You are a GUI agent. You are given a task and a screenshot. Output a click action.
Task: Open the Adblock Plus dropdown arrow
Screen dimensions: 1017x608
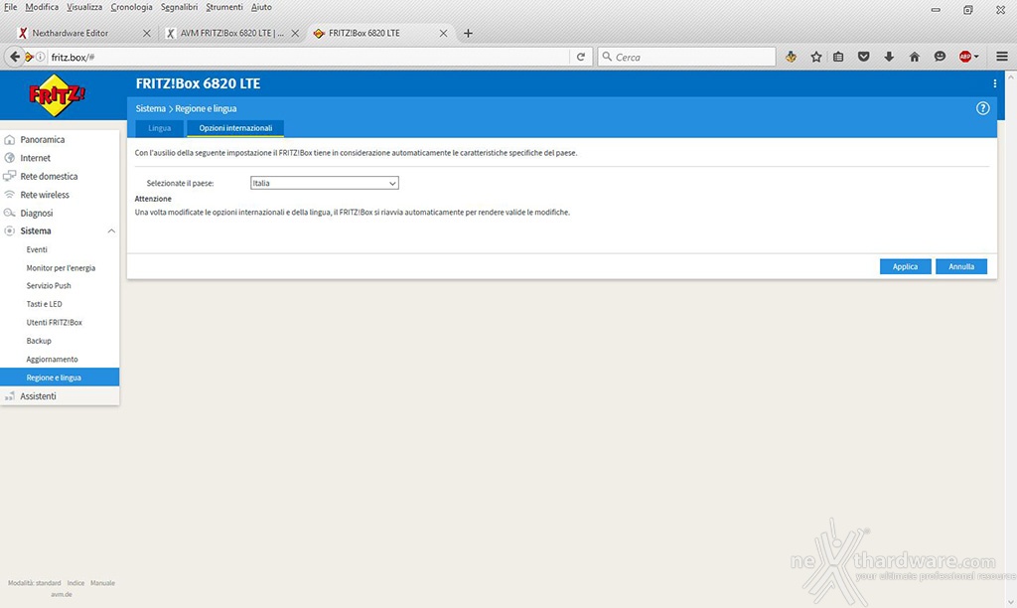tap(976, 57)
